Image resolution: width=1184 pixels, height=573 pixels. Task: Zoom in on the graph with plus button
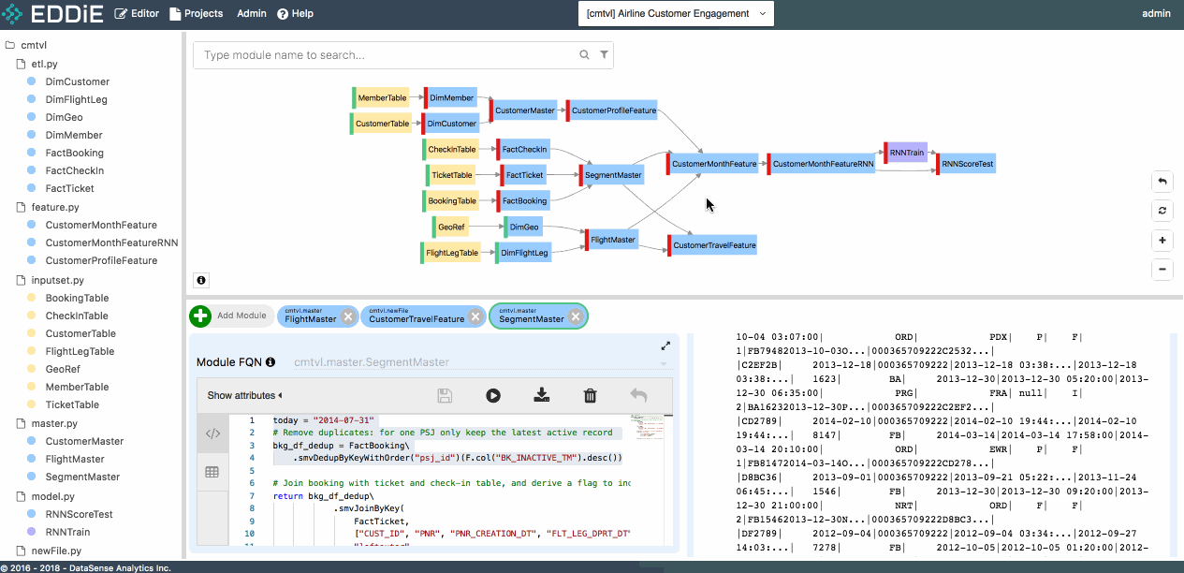pos(1162,240)
